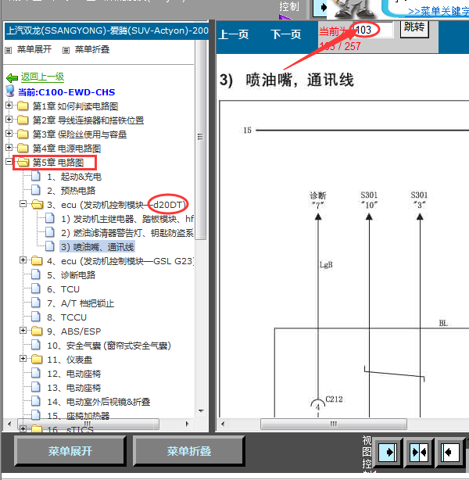The height and width of the screenshot is (480, 469).
Task: Collapse the ecu d20DT subfolder
Action: coord(23,204)
